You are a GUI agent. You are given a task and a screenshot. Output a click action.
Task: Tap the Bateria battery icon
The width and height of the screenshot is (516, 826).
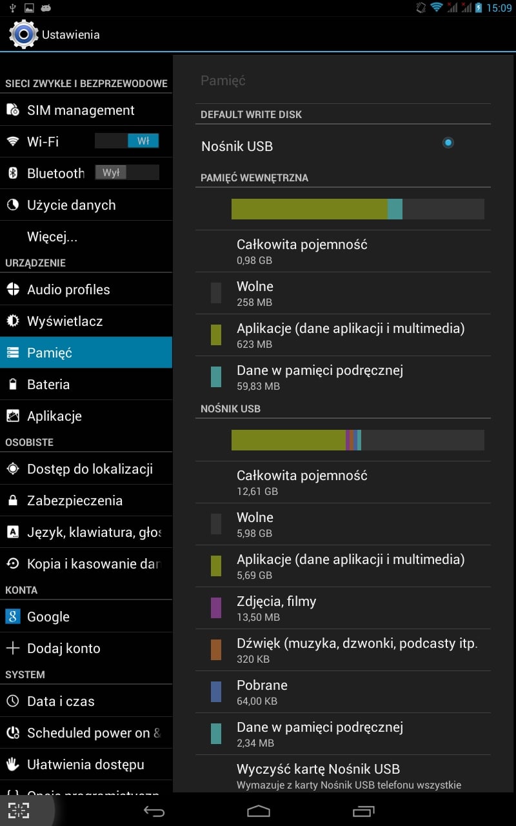click(13, 385)
